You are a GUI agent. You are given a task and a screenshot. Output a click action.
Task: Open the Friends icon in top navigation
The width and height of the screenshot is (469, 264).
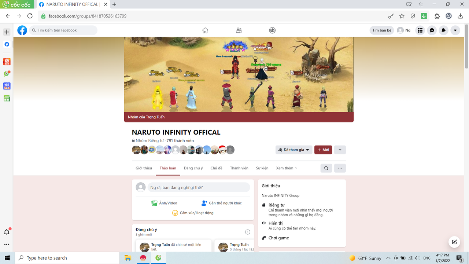pyautogui.click(x=239, y=30)
